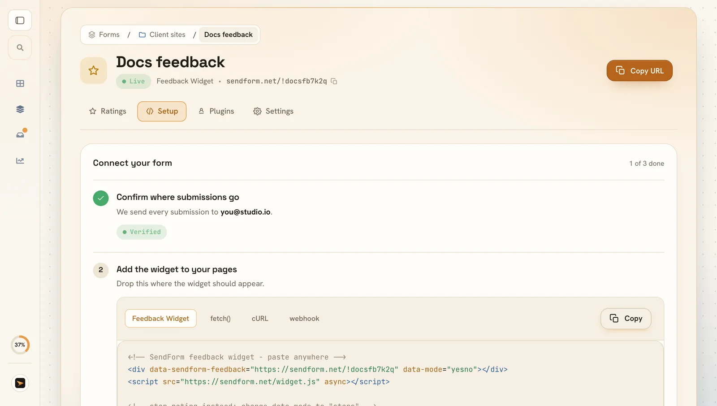The height and width of the screenshot is (406, 717).
Task: Click the '1 of 3 done' progress text
Action: coord(647,164)
